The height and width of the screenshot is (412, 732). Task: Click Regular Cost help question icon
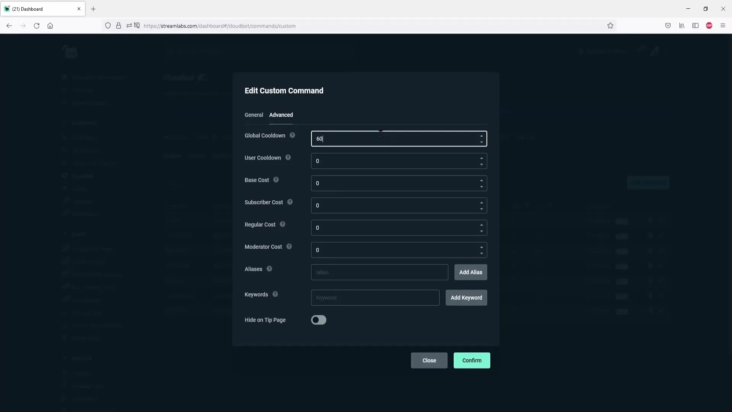[x=283, y=224]
